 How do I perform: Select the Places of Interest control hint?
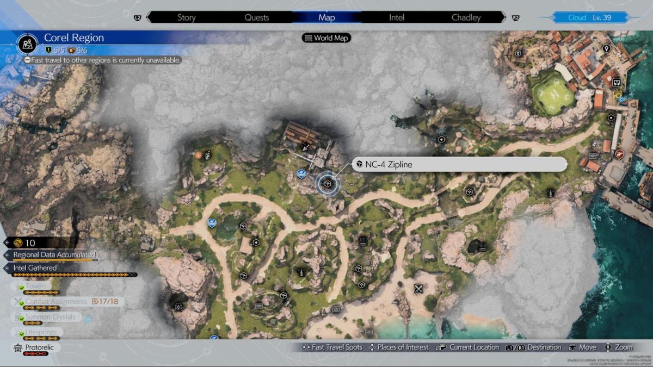click(398, 347)
